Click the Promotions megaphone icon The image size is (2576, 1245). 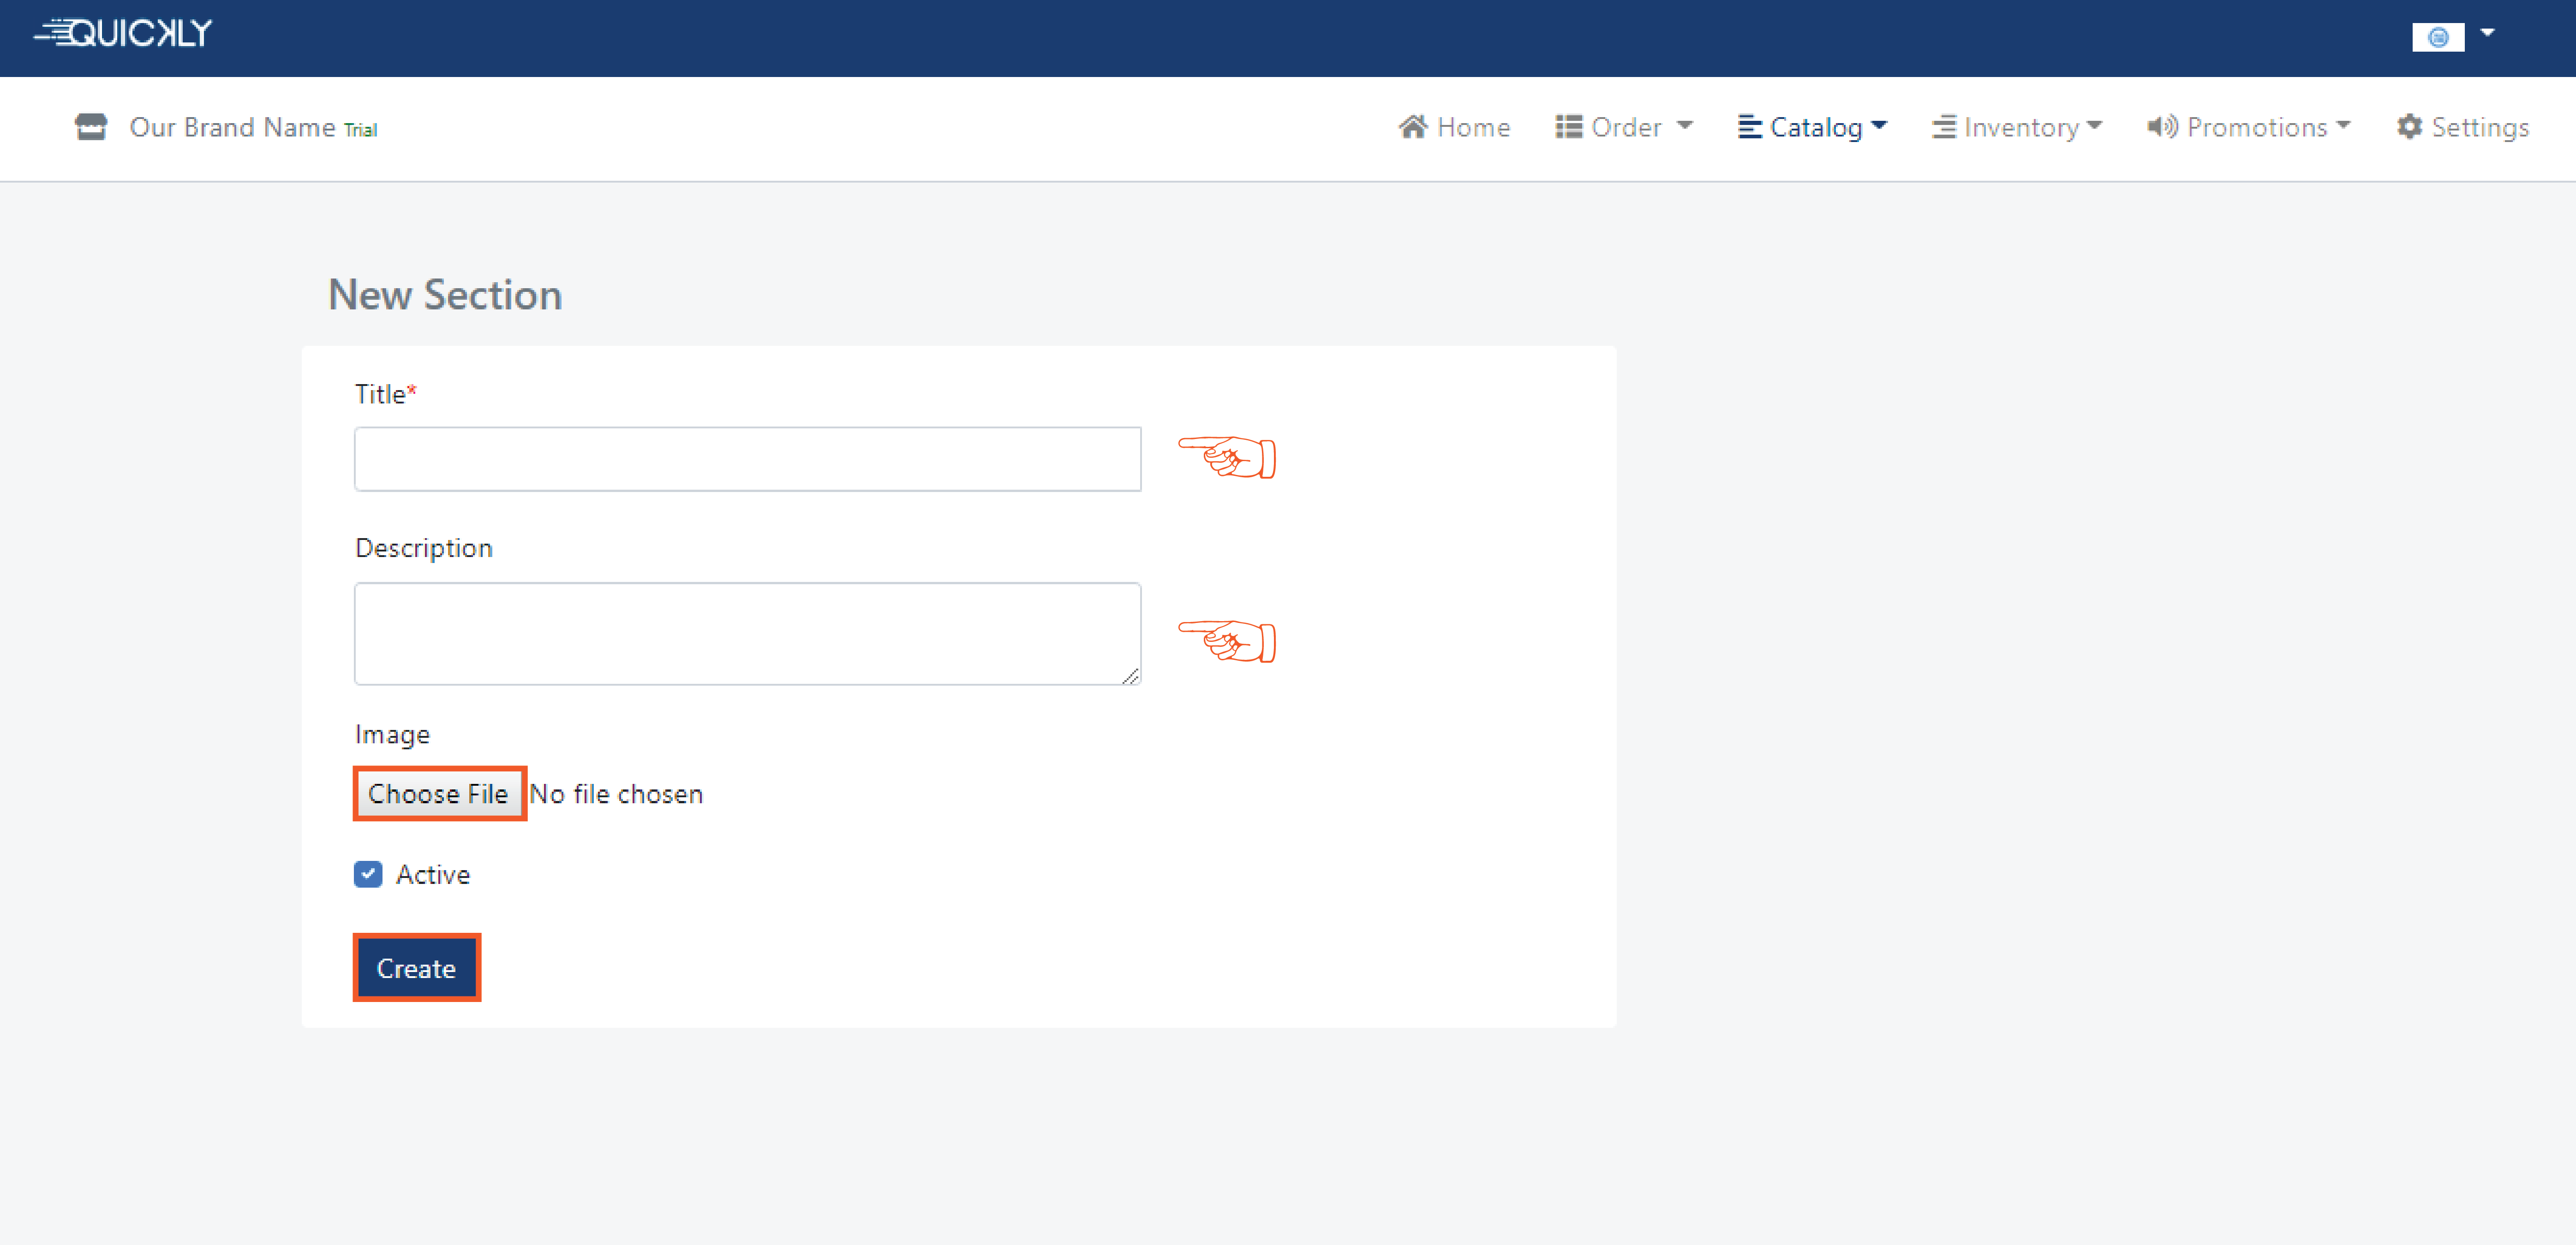coord(2161,127)
